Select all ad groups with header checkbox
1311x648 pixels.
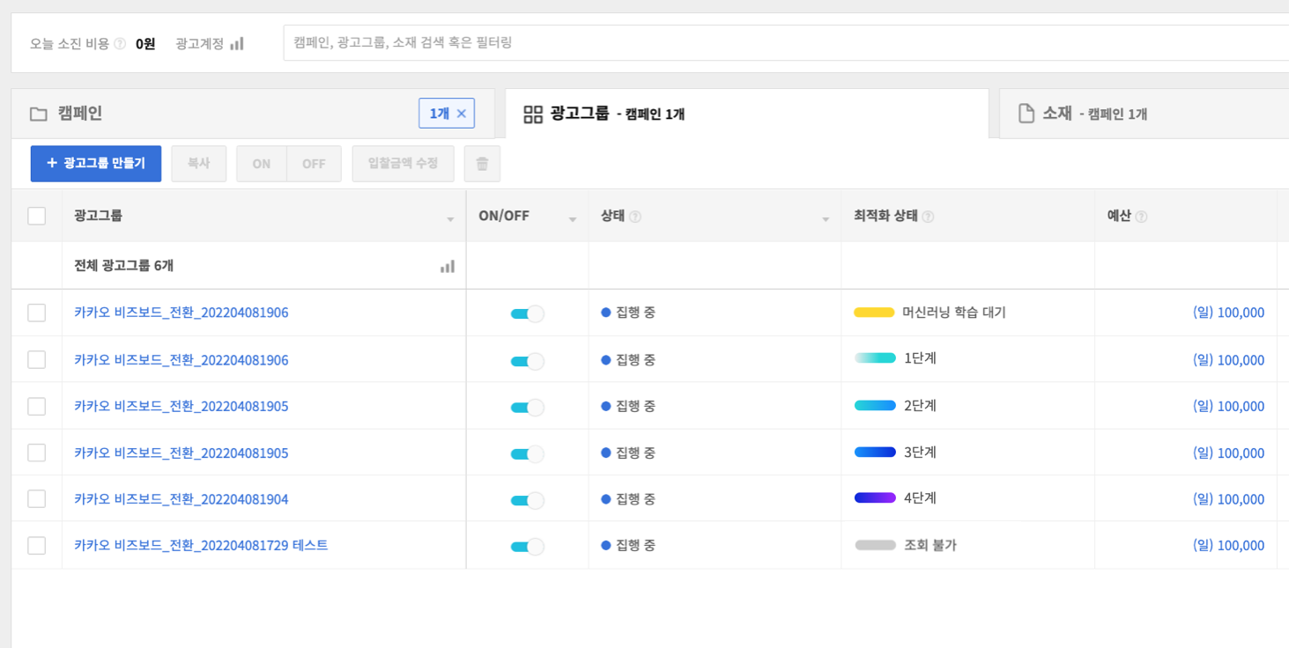(x=36, y=216)
